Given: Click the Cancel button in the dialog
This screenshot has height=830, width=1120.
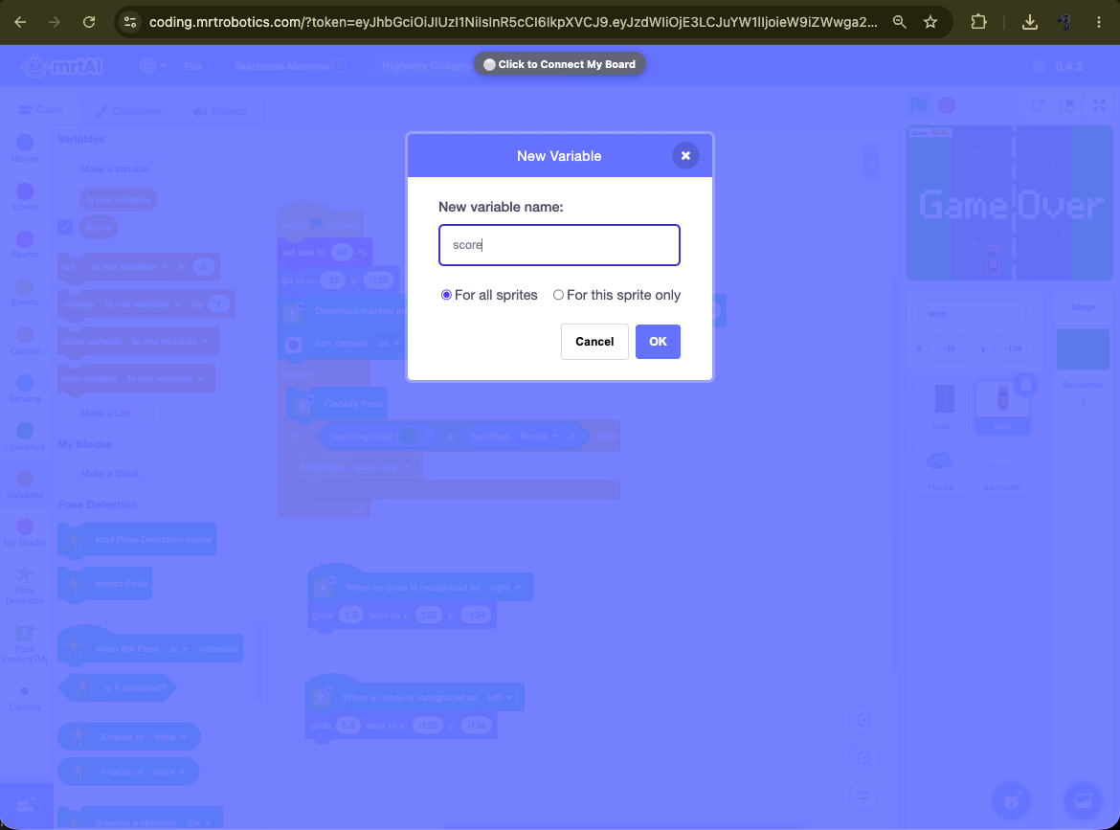Looking at the screenshot, I should pyautogui.click(x=594, y=342).
